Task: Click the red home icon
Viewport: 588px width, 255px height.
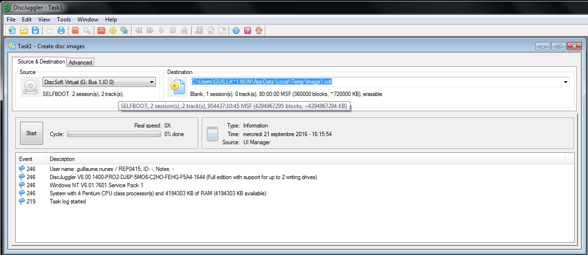Action: point(259,31)
